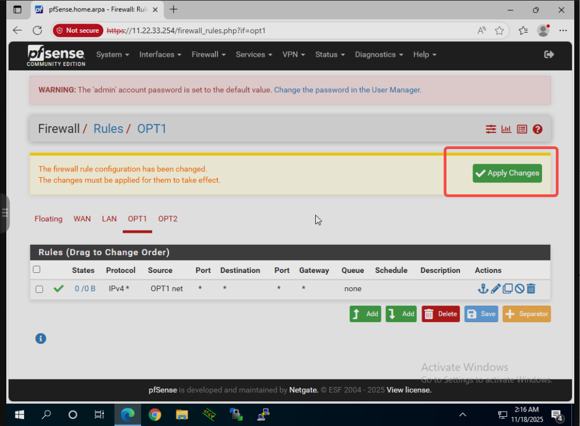Edit the OPT1 net rule with pencil icon
The height and width of the screenshot is (426, 580).
(x=496, y=288)
